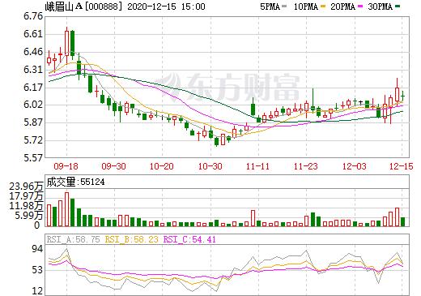Click the red volume bar at 11-11
This screenshot has height=296, width=421.
(x=253, y=218)
